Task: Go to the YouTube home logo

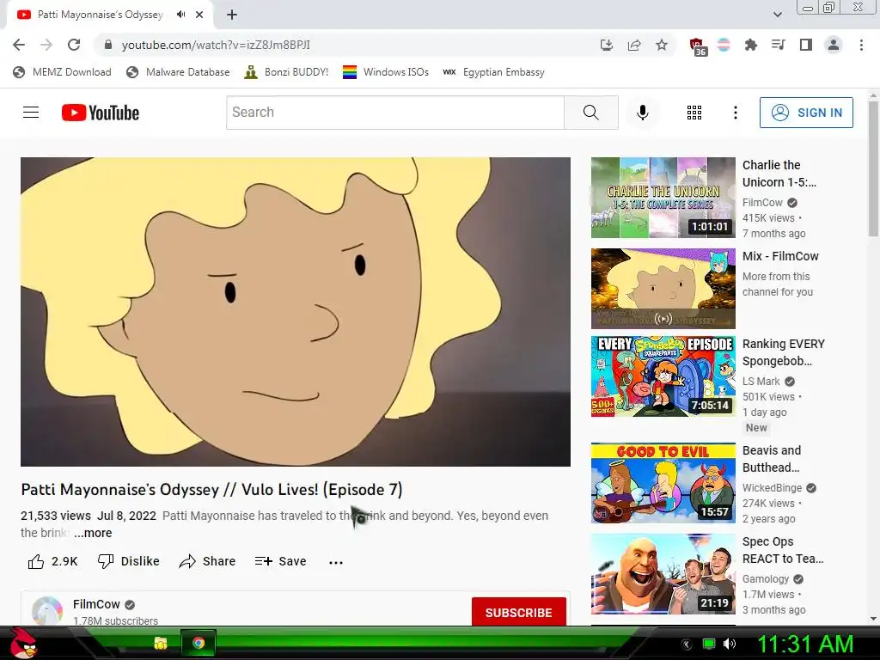Action: coord(100,113)
